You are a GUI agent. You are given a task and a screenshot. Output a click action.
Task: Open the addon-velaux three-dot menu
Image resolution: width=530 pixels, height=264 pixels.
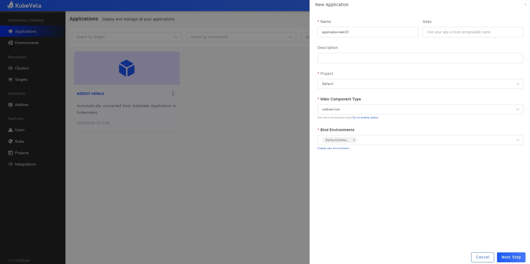(x=173, y=94)
